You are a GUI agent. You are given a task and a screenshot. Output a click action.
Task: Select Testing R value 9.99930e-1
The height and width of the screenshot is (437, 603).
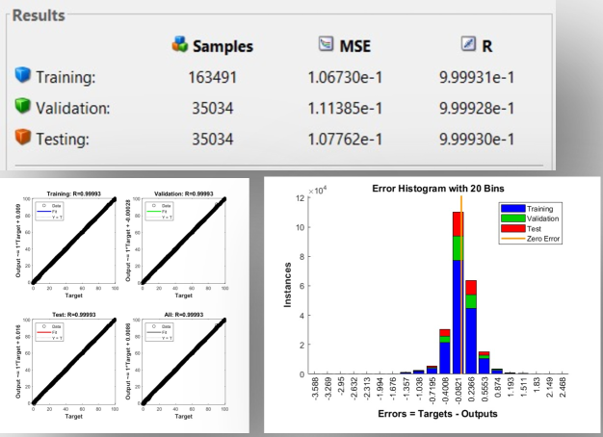[477, 140]
